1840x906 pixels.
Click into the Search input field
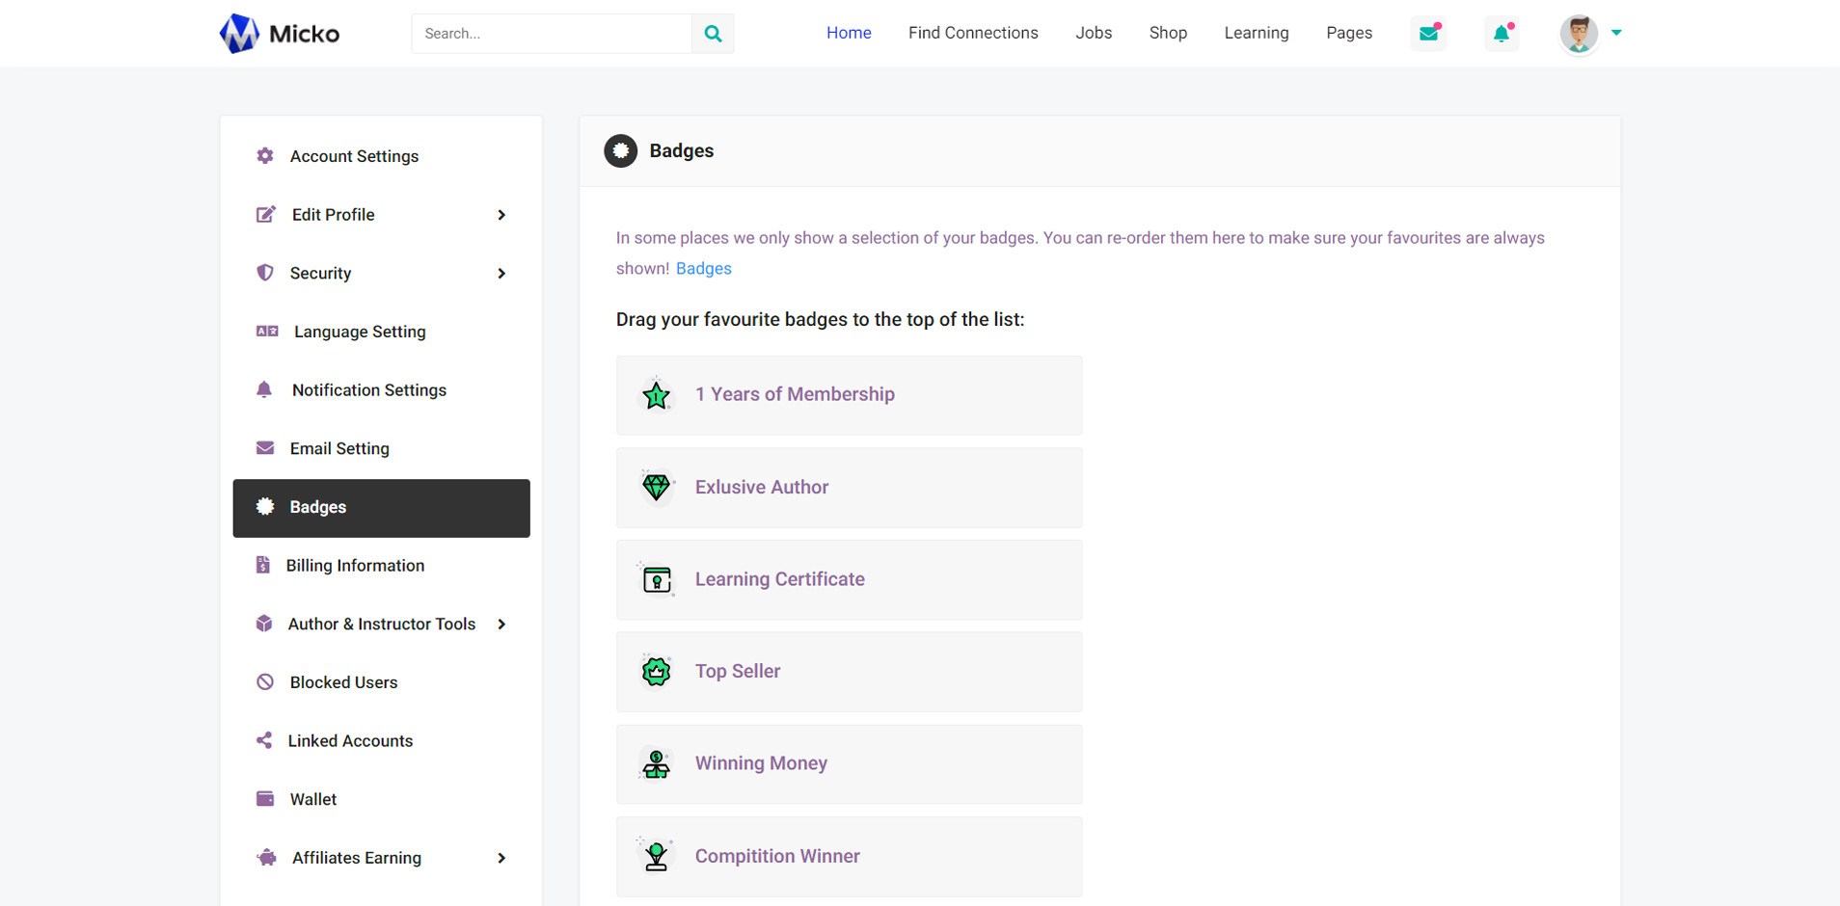click(x=552, y=34)
